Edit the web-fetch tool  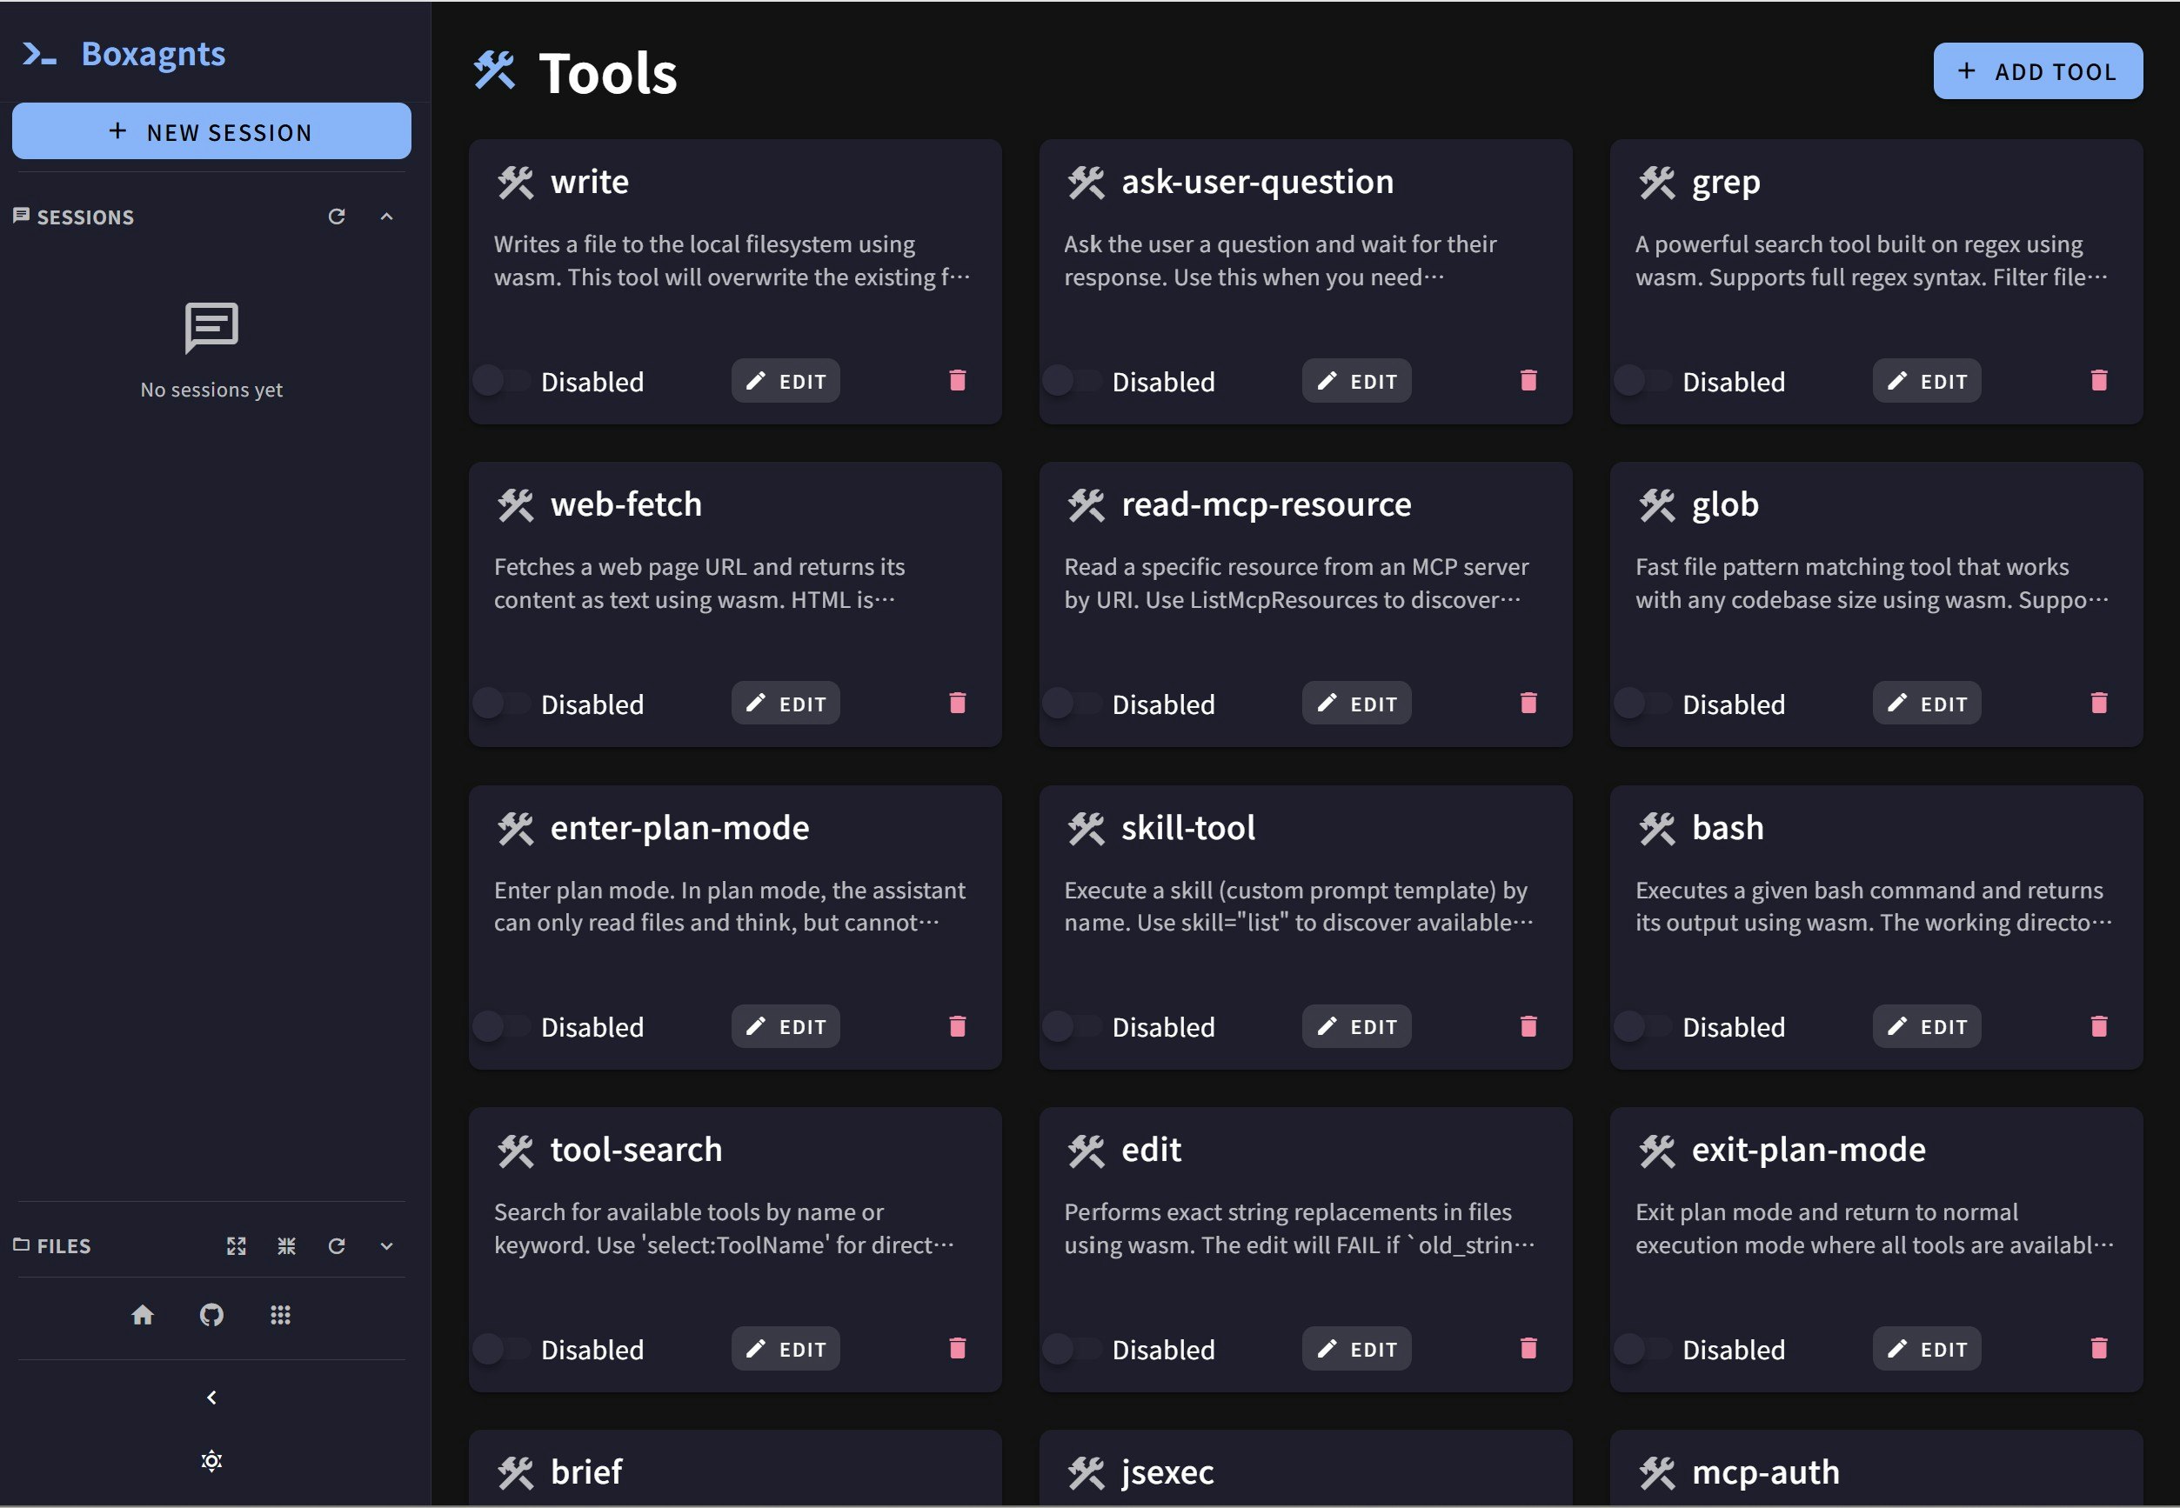pyautogui.click(x=786, y=703)
